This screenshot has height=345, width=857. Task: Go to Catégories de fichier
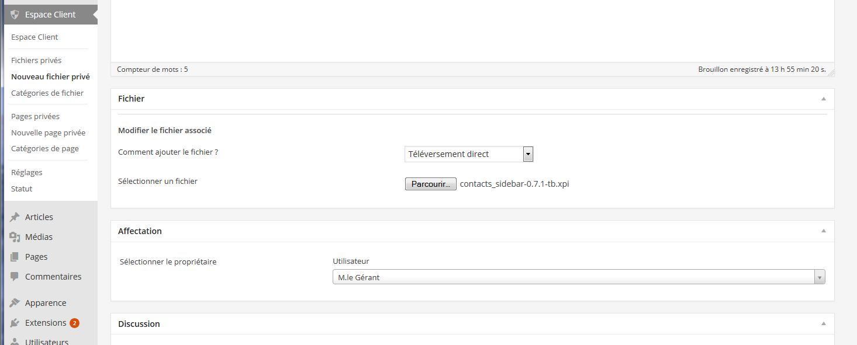(47, 93)
